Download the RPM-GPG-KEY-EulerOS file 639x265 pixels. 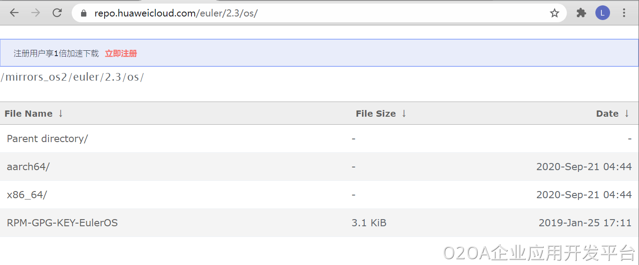pyautogui.click(x=62, y=223)
